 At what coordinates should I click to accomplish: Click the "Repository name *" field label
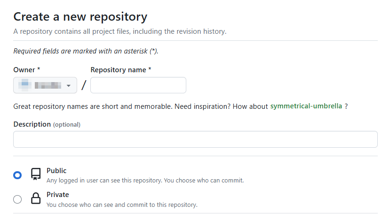(121, 70)
